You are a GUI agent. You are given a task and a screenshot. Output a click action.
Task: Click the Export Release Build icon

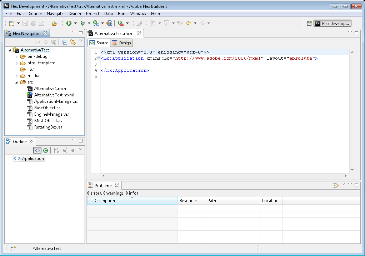[x=109, y=23]
